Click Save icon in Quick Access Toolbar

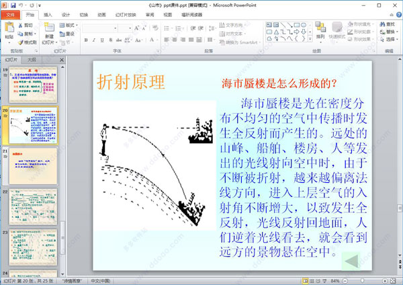(13, 5)
